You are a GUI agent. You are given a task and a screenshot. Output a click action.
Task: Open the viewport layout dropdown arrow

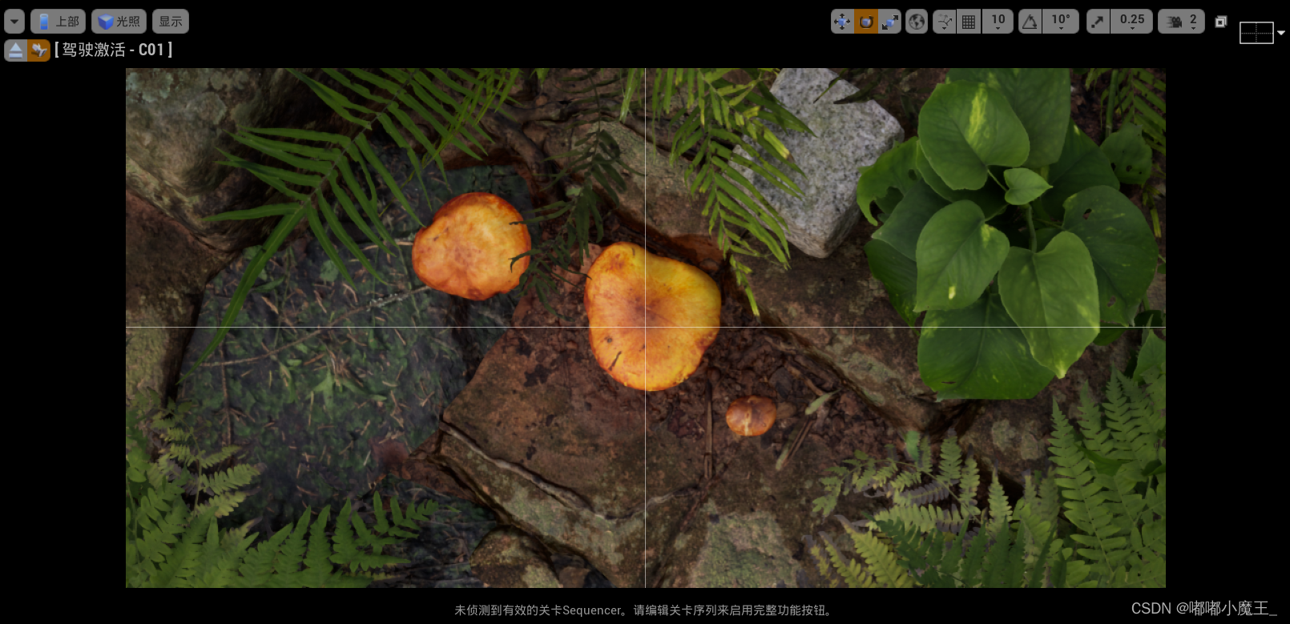click(x=1281, y=33)
